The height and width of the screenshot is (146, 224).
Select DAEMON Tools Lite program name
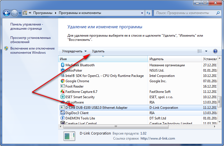(x=80, y=118)
